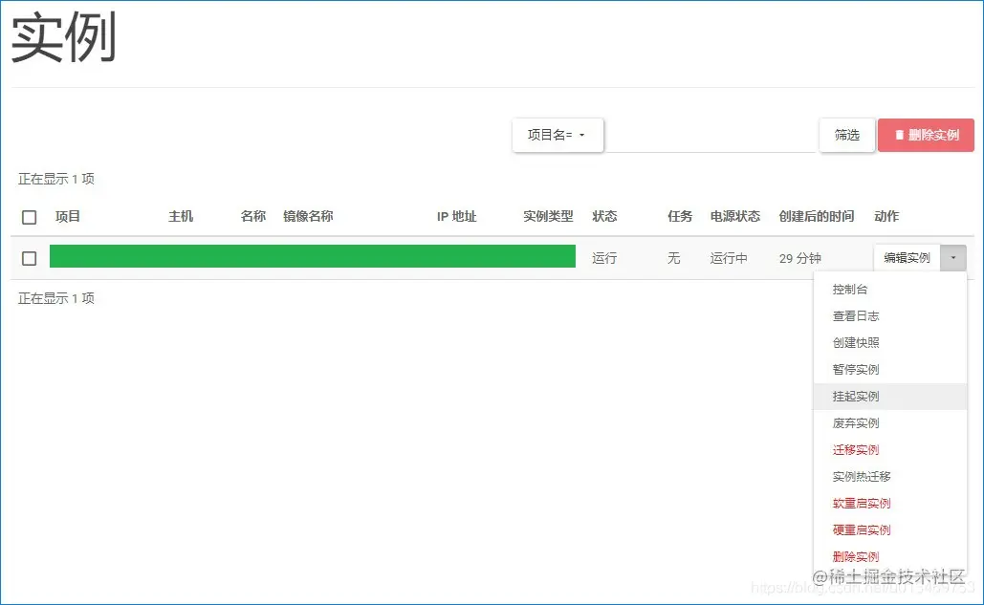
Task: Pause the instance via 暂停实例
Action: tap(854, 369)
